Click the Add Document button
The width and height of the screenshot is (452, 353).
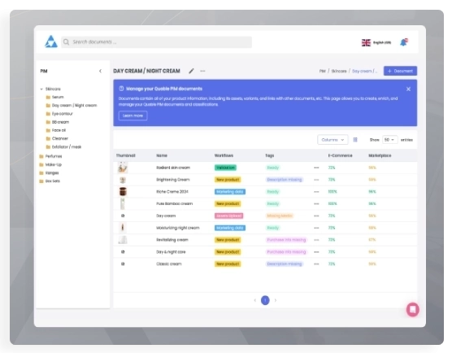click(x=400, y=71)
